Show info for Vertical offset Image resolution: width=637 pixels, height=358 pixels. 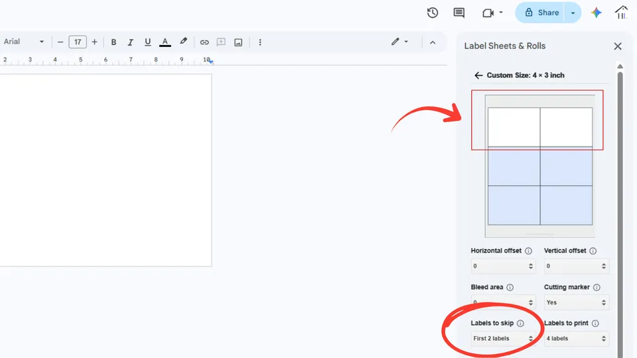(x=593, y=251)
